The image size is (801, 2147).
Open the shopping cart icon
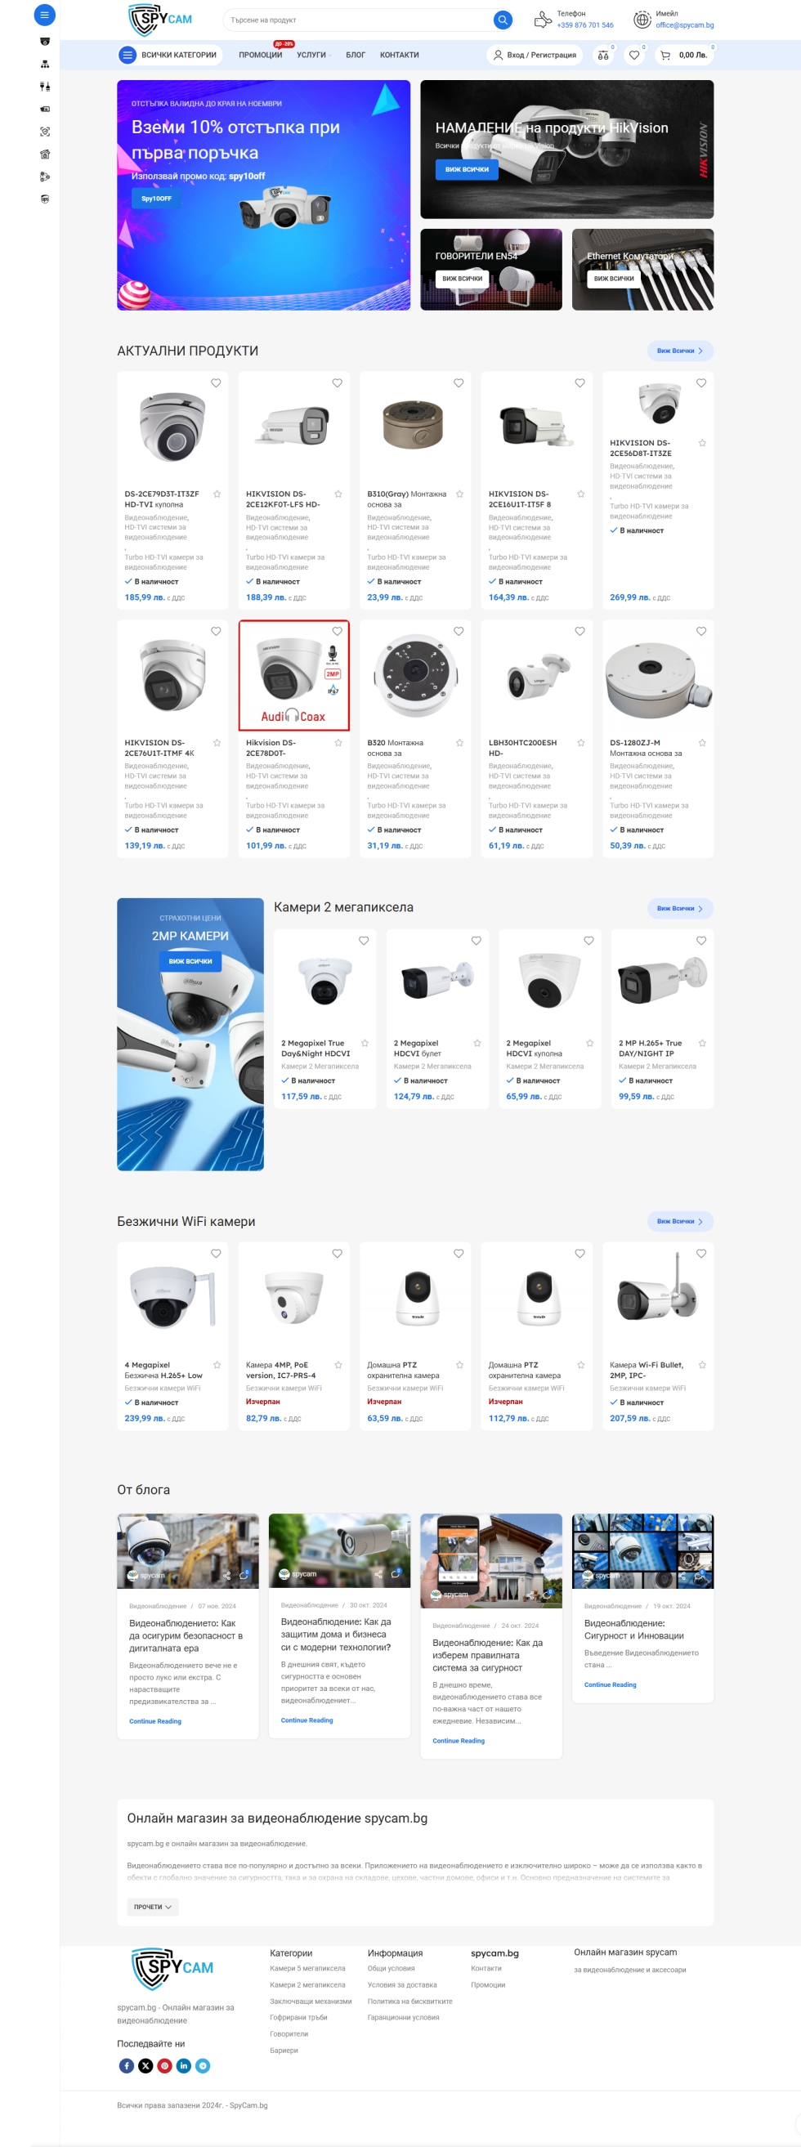pyautogui.click(x=665, y=55)
